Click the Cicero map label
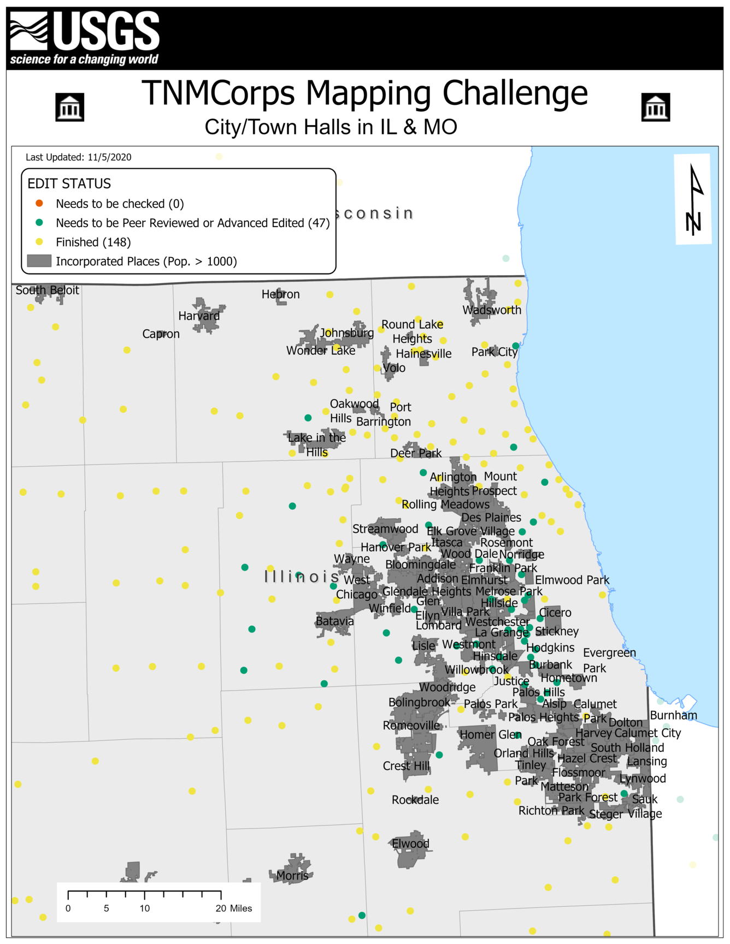This screenshot has width=730, height=944. 555,613
